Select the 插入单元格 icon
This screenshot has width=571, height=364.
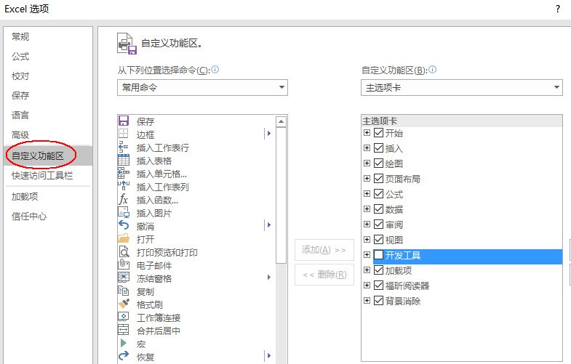coord(124,173)
